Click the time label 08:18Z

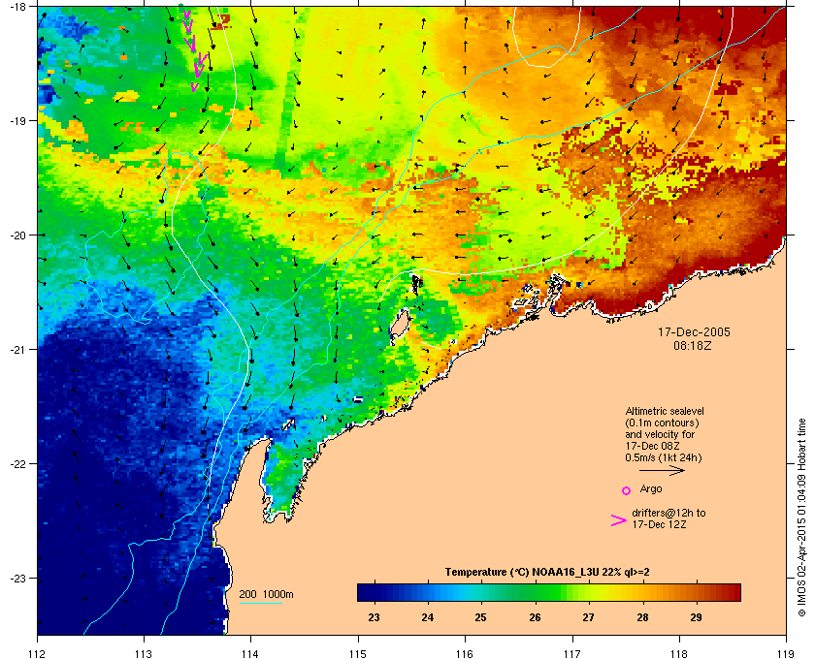click(693, 345)
